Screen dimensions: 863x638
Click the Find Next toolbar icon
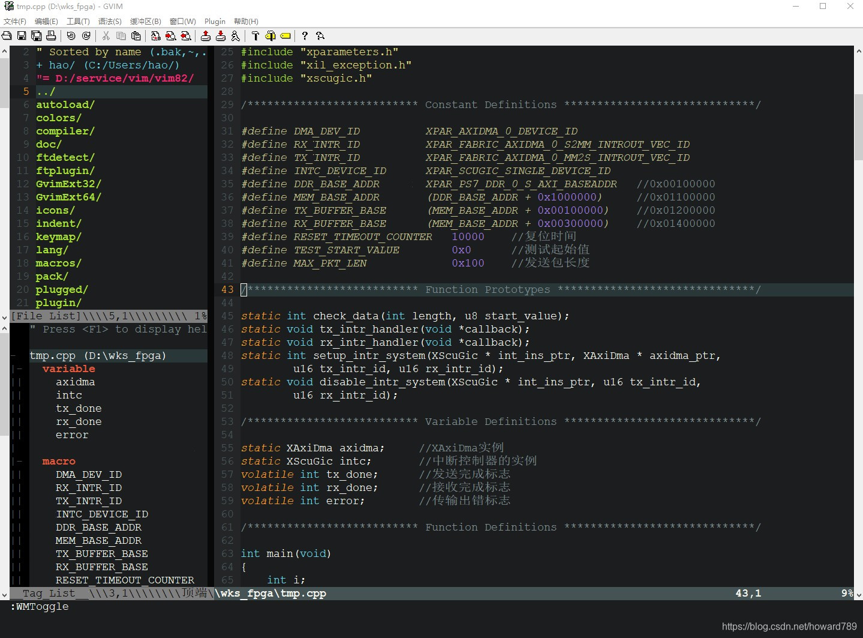click(171, 36)
